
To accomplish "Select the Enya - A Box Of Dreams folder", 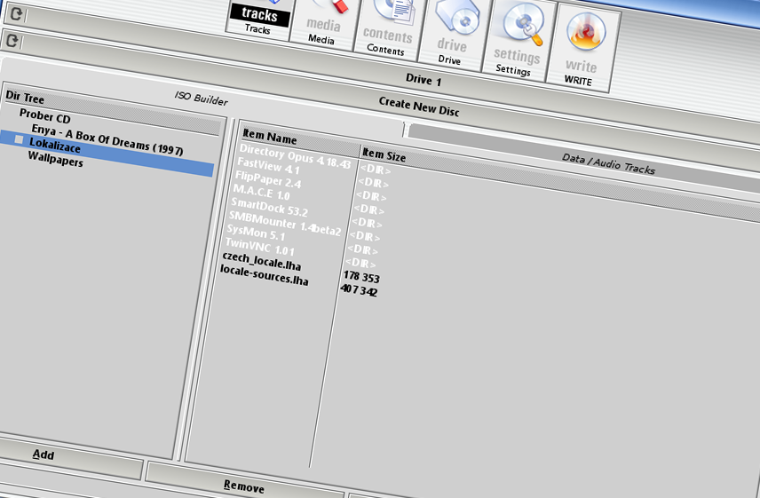I will pyautogui.click(x=107, y=140).
